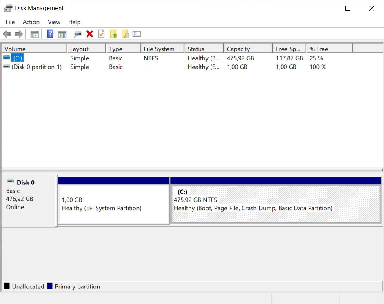Viewport: 384px width, 304px height.
Task: Click the Healthy (B... status cell
Action: pyautogui.click(x=204, y=58)
